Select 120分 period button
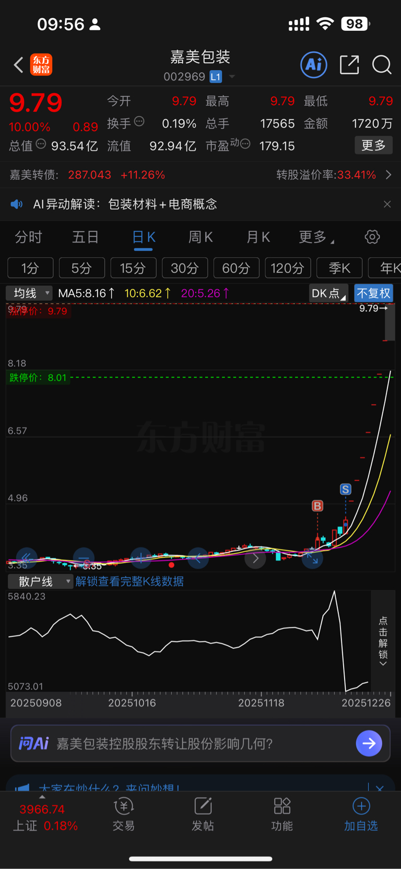This screenshot has height=869, width=401. tap(288, 268)
